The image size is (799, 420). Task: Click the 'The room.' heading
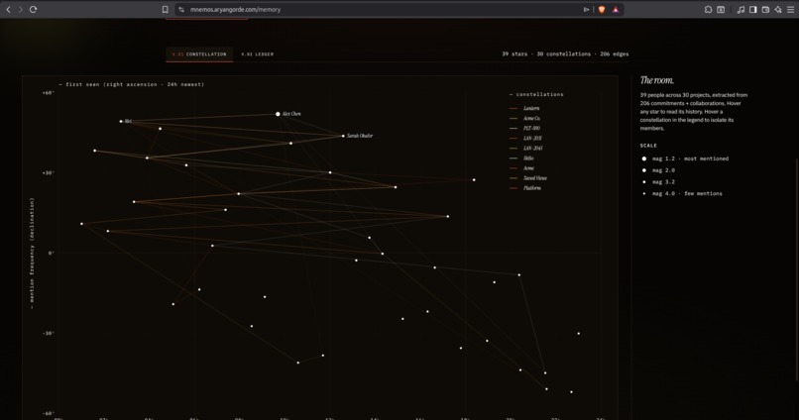657,80
